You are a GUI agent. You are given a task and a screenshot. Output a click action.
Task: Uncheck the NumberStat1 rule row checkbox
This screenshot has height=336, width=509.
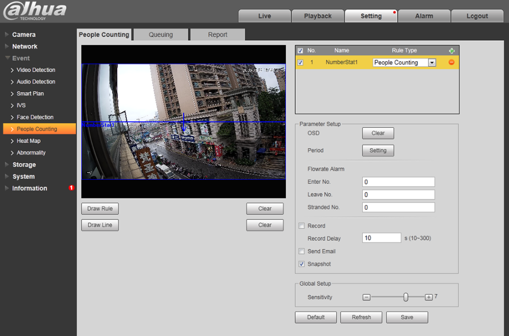(x=300, y=63)
